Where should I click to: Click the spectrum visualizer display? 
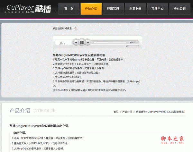click(x=63, y=42)
